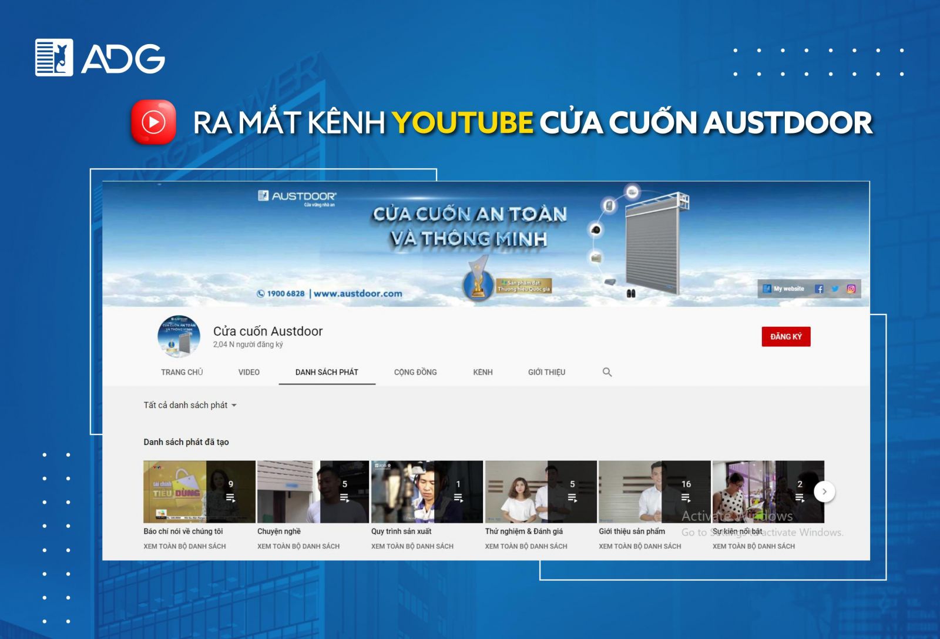
Task: Click the Cửa cuốn Austdoor channel name
Action: (268, 331)
